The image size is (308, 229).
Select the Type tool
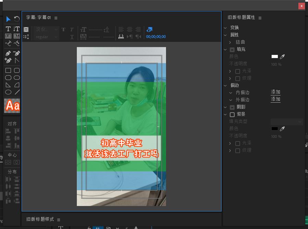pyautogui.click(x=8, y=29)
